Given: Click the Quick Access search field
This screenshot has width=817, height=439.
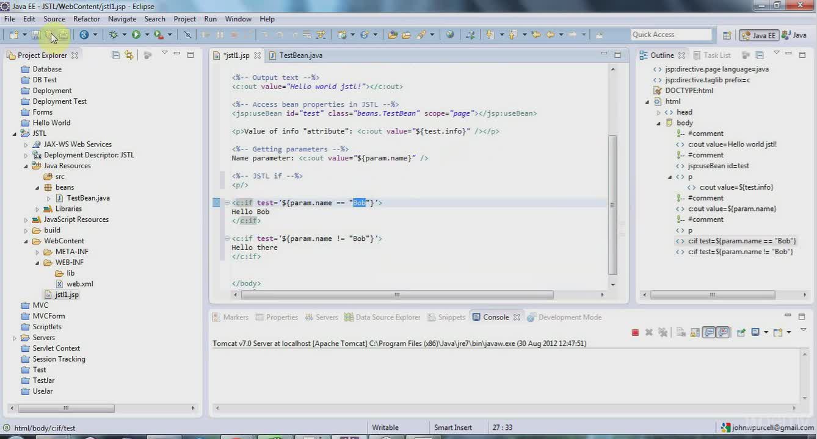Looking at the screenshot, I should click(x=671, y=35).
